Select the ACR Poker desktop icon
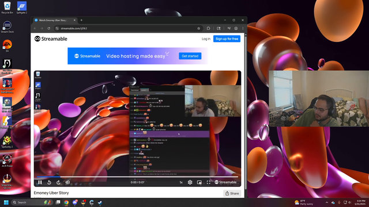The width and height of the screenshot is (369, 207). point(7,161)
